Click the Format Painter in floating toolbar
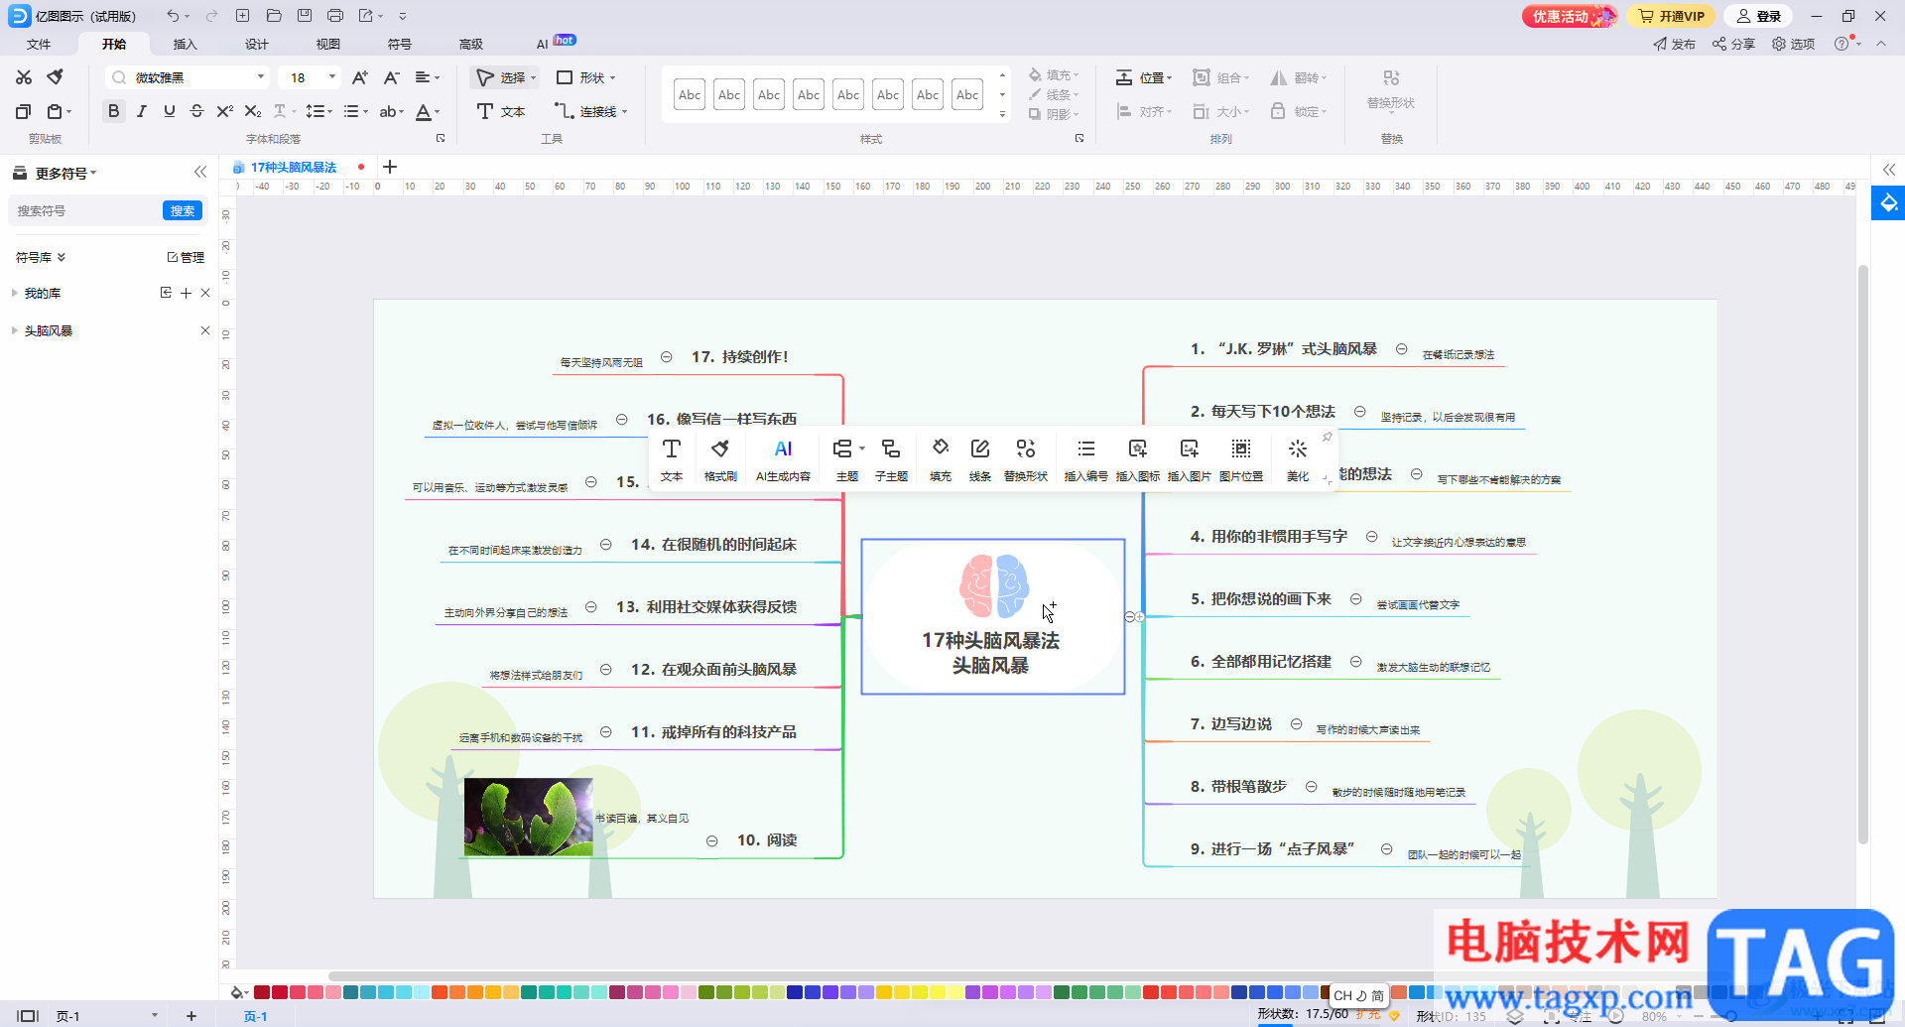Screen dimensions: 1905x1027 click(x=720, y=459)
